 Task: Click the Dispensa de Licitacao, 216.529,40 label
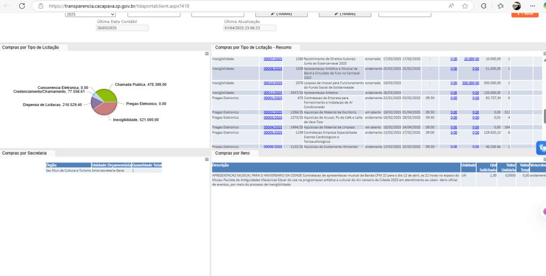[53, 105]
